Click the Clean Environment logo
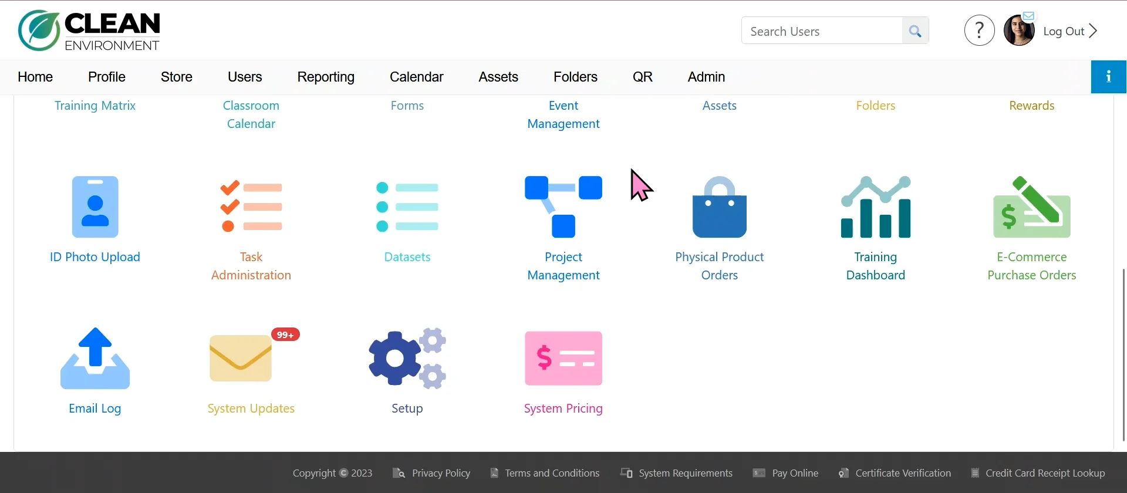The image size is (1127, 493). click(x=89, y=31)
